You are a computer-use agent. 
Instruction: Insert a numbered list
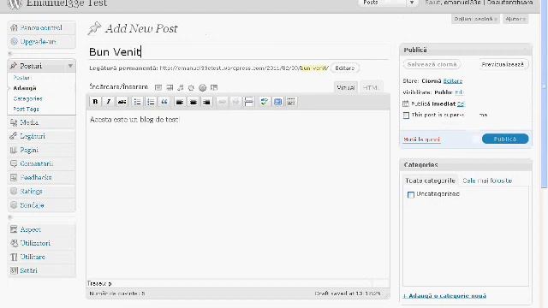tap(151, 102)
